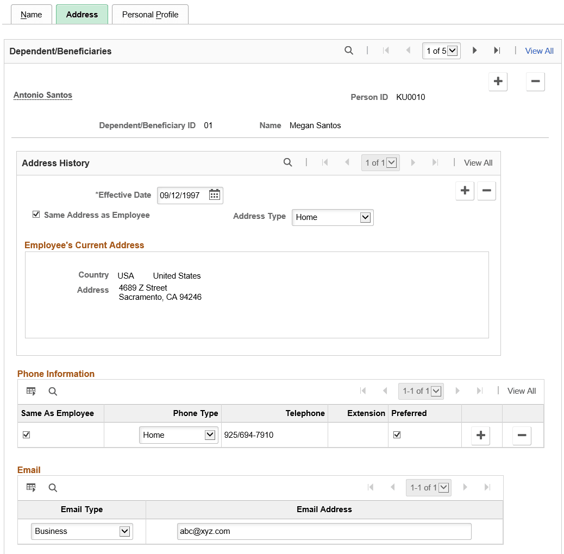Add a new Address History row
Image resolution: width=564 pixels, height=554 pixels.
(x=465, y=191)
